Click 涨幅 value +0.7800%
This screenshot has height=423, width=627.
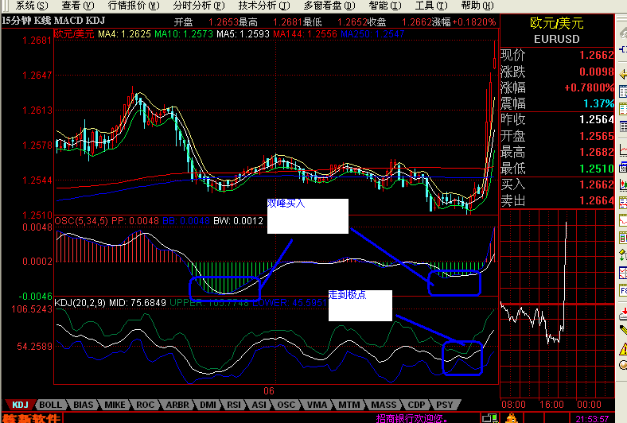tap(589, 88)
